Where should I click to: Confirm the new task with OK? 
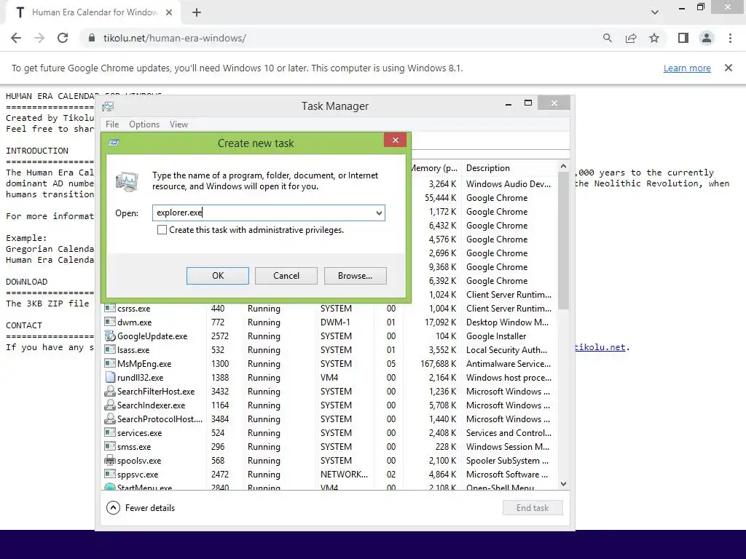tap(217, 276)
